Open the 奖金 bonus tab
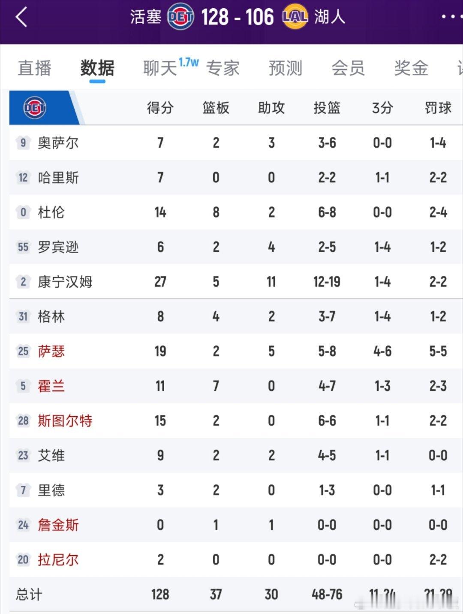 411,68
